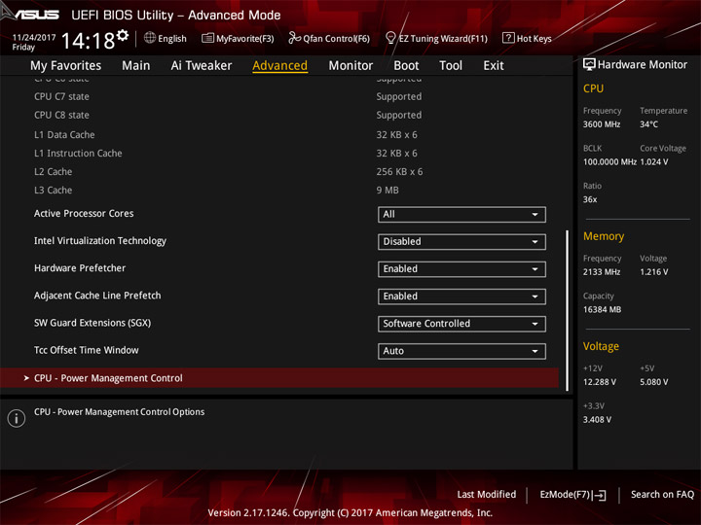
Task: Open the Exit tab
Action: [x=494, y=66]
